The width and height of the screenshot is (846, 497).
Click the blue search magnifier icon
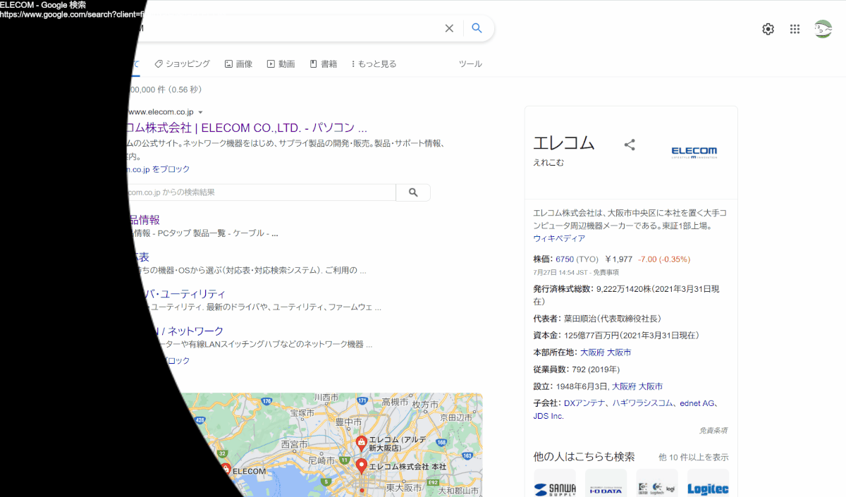pyautogui.click(x=477, y=28)
